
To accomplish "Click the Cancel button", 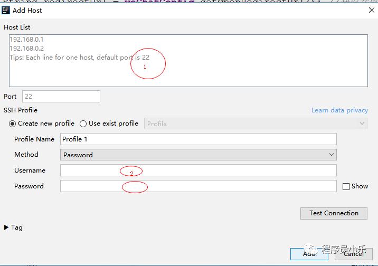I will coord(353,254).
